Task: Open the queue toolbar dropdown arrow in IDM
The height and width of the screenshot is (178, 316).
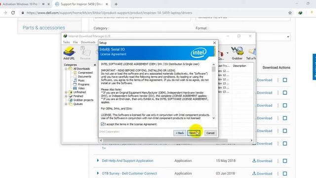Action: [227, 53]
